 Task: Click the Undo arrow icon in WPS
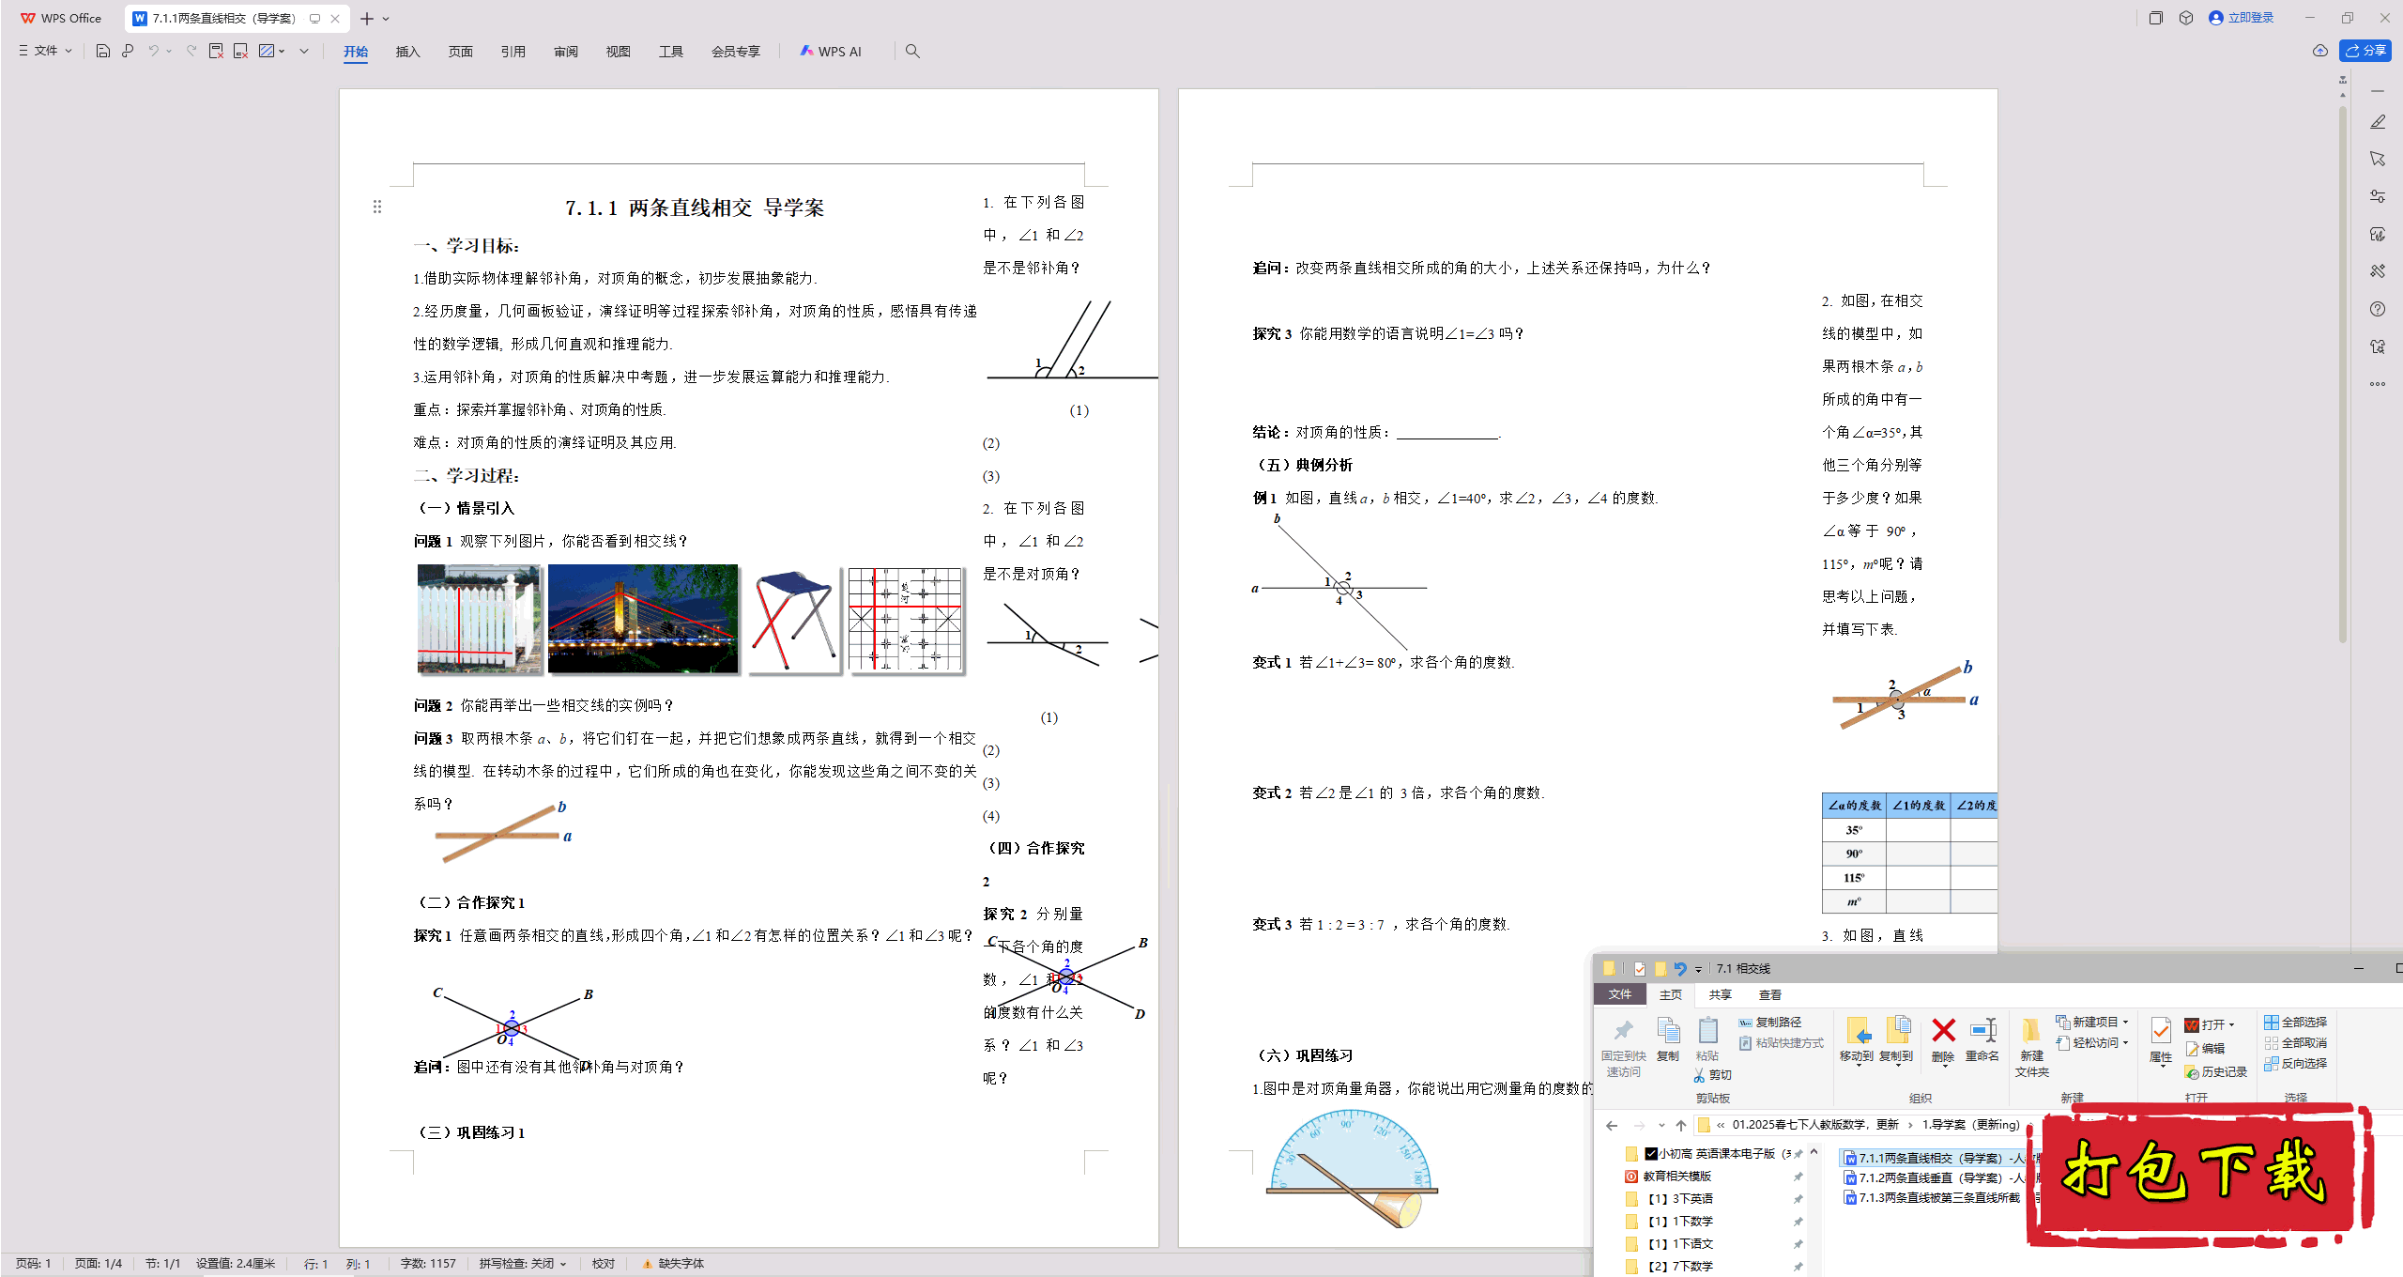point(153,51)
